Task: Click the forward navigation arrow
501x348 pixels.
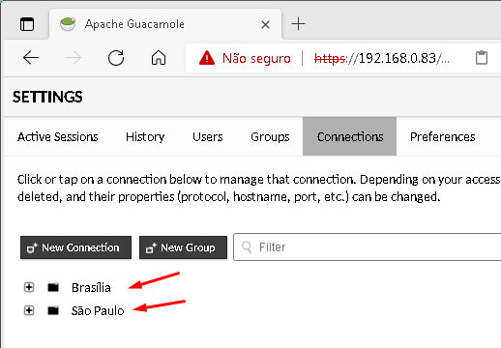Action: pyautogui.click(x=74, y=58)
